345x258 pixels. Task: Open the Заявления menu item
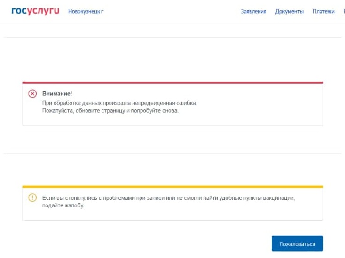point(253,11)
